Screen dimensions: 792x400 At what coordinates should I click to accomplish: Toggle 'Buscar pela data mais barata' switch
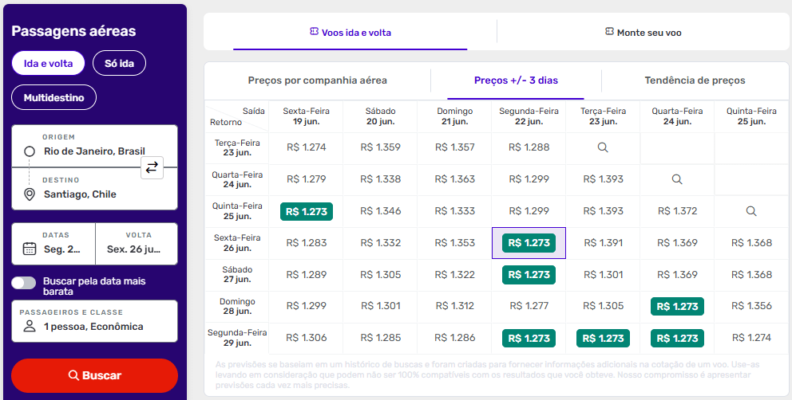pos(24,283)
